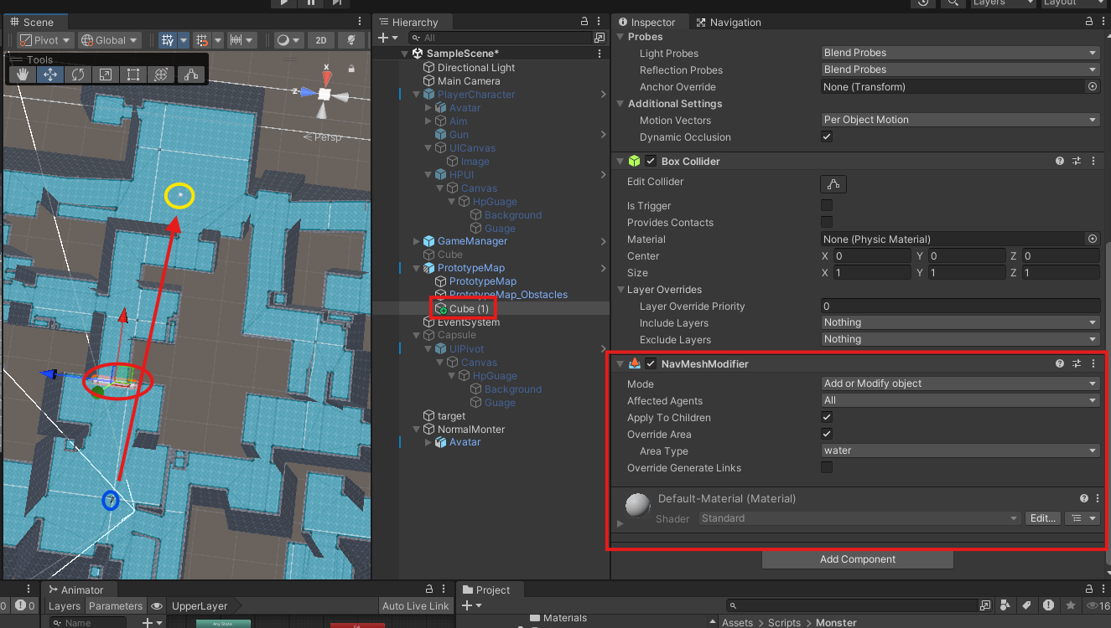Open NavMeshModifier presets icon
Image resolution: width=1111 pixels, height=628 pixels.
pyautogui.click(x=1077, y=363)
